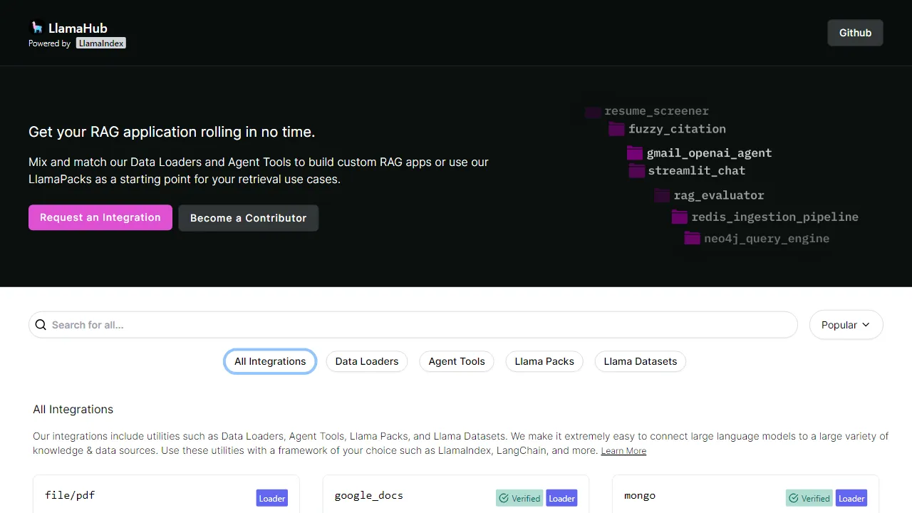Image resolution: width=912 pixels, height=513 pixels.
Task: Open the Llama Datasets tab
Action: point(641,361)
